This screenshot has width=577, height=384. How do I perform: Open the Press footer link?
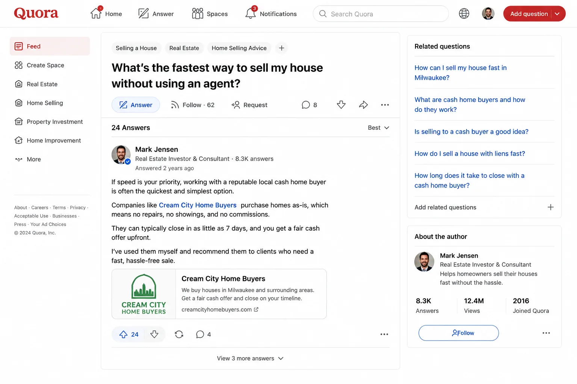click(x=20, y=224)
